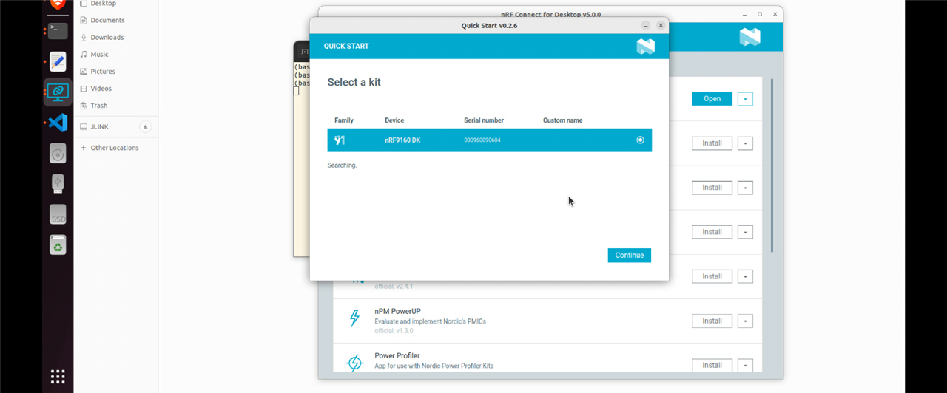Click Continue in Quick Start dialog
Viewport: 947px width, 393px height.
tap(630, 255)
